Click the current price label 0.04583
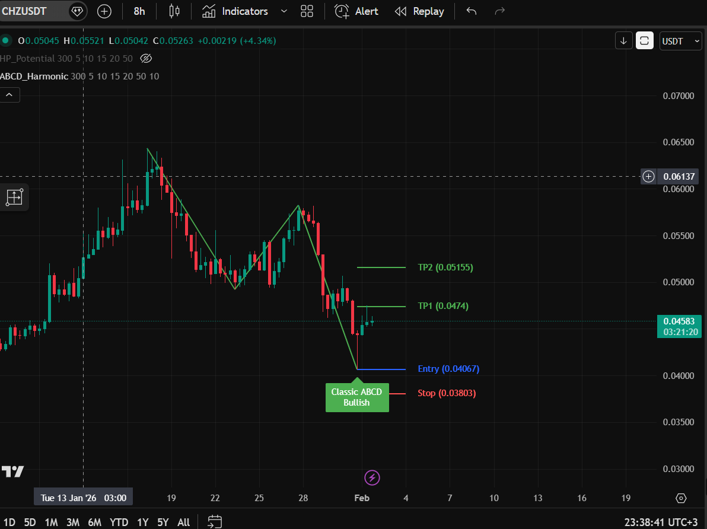The width and height of the screenshot is (707, 529). [x=679, y=327]
